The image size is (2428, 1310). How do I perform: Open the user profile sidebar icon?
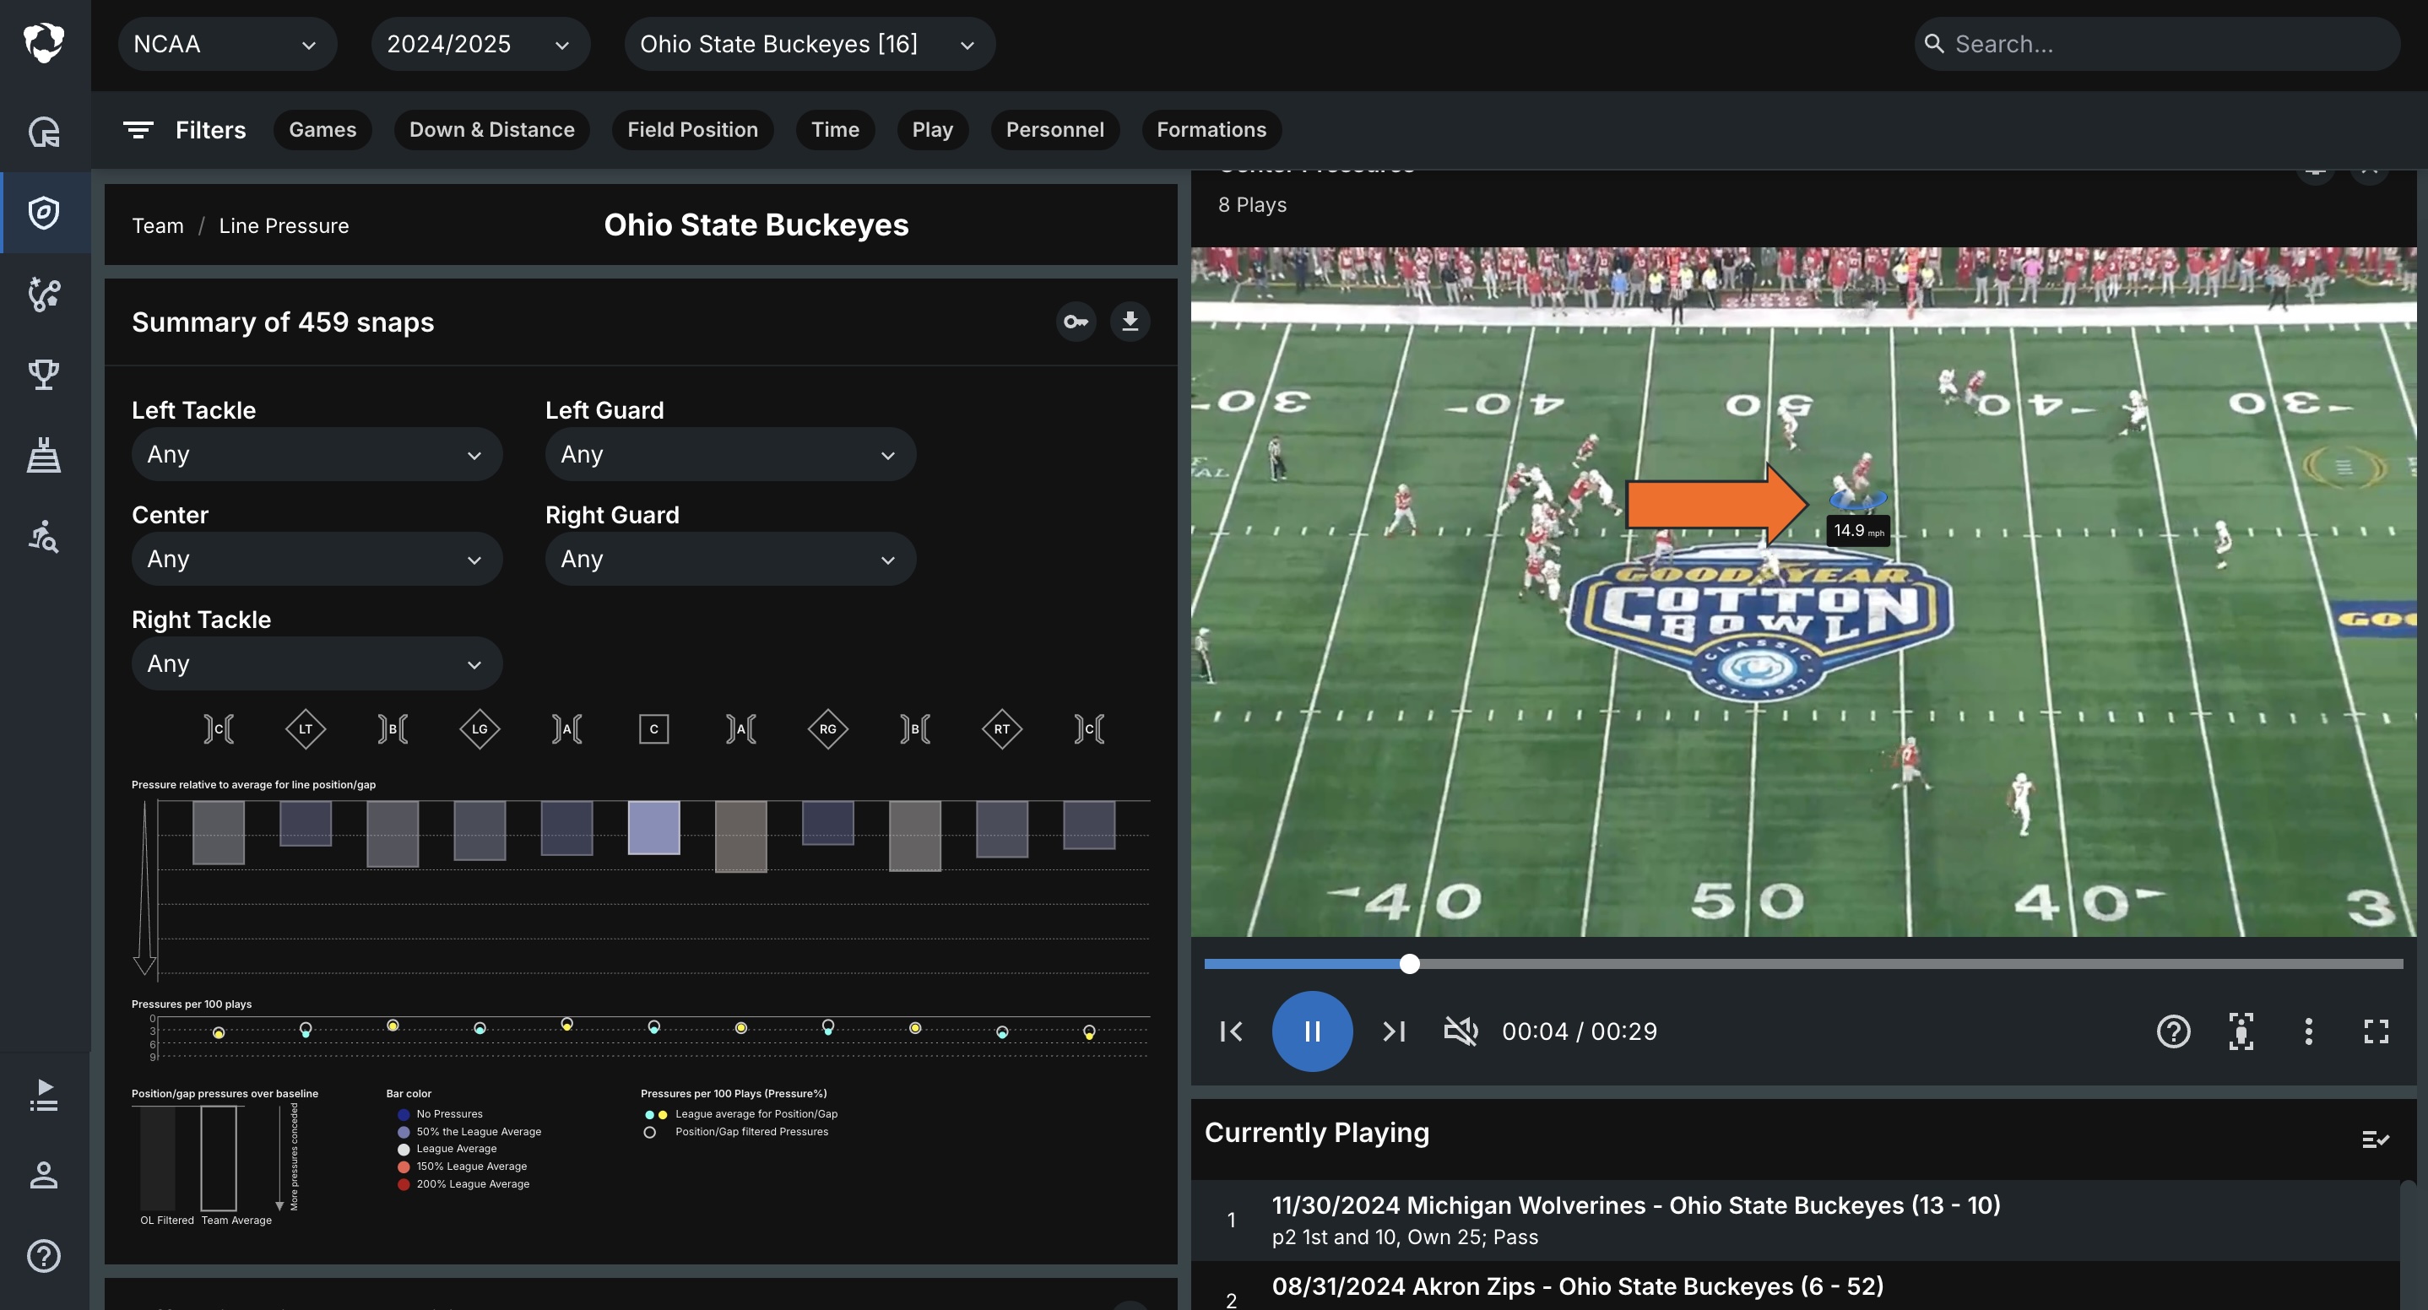43,1175
